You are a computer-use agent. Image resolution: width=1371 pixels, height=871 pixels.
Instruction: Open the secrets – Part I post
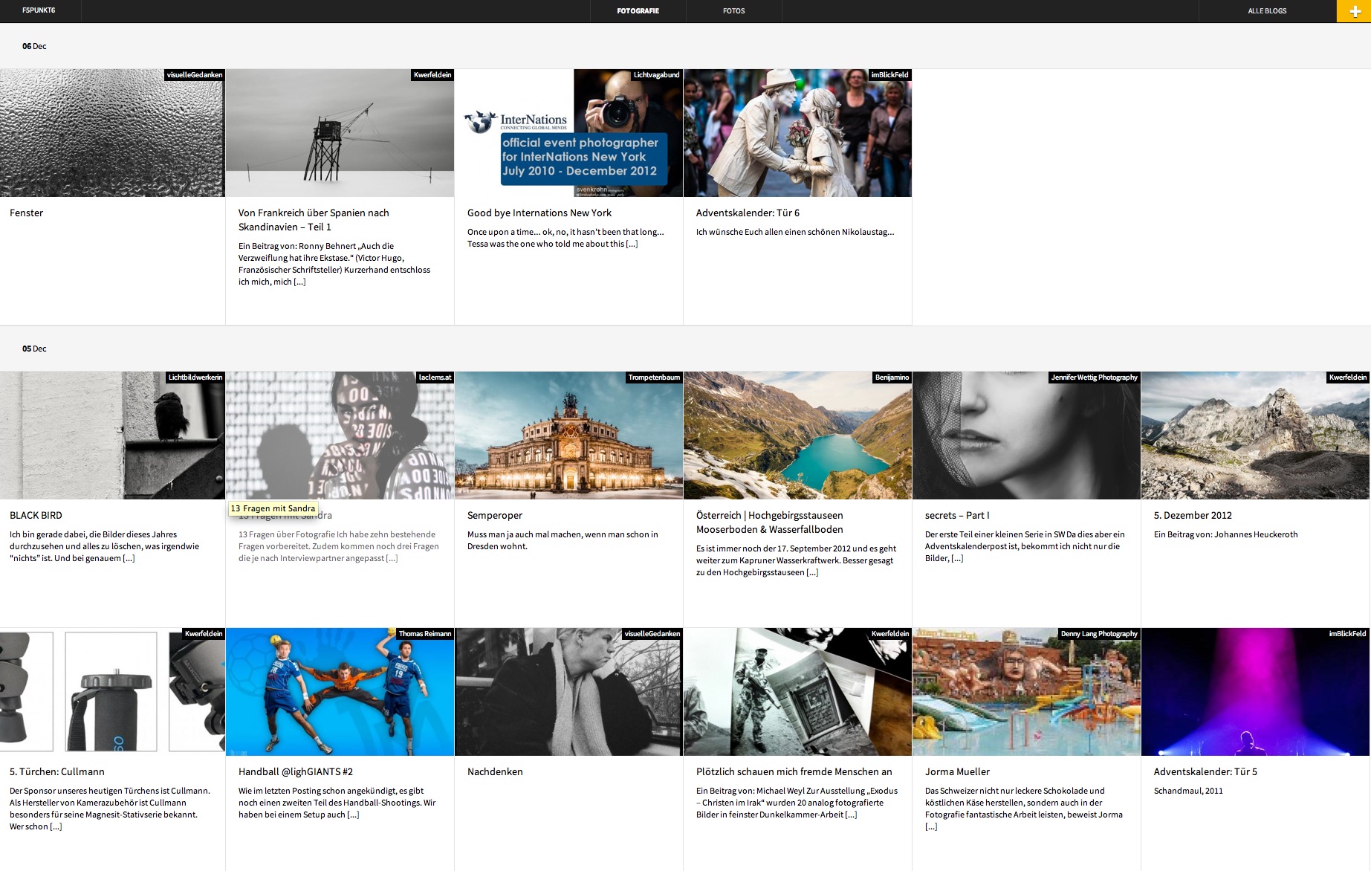click(x=957, y=516)
